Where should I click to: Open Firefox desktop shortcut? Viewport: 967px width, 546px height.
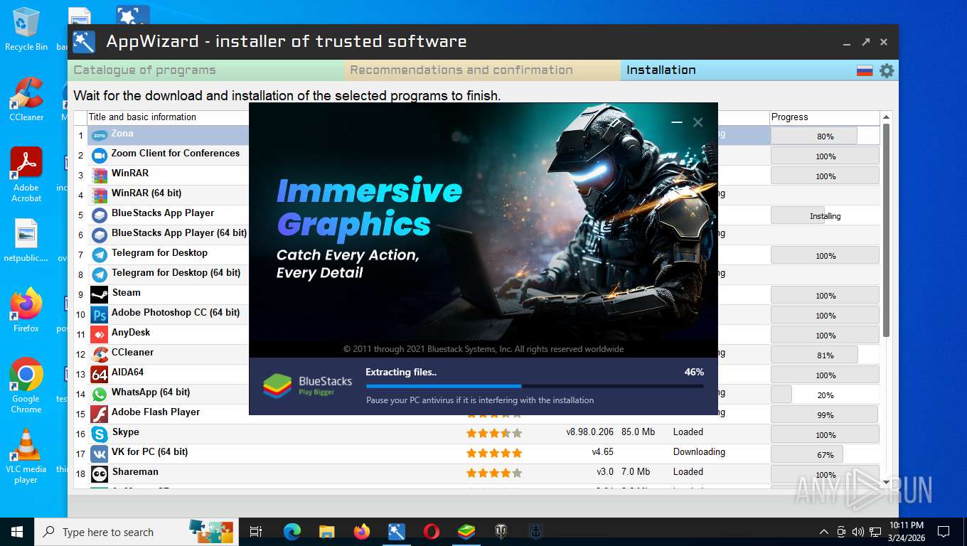pos(26,311)
